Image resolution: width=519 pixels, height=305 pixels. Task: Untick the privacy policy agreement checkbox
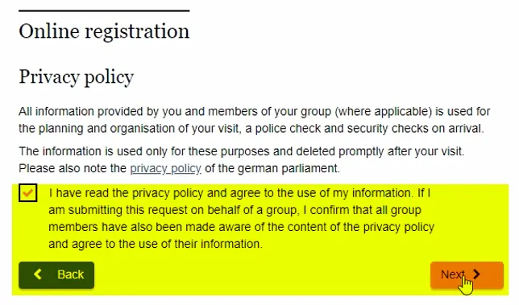27,192
